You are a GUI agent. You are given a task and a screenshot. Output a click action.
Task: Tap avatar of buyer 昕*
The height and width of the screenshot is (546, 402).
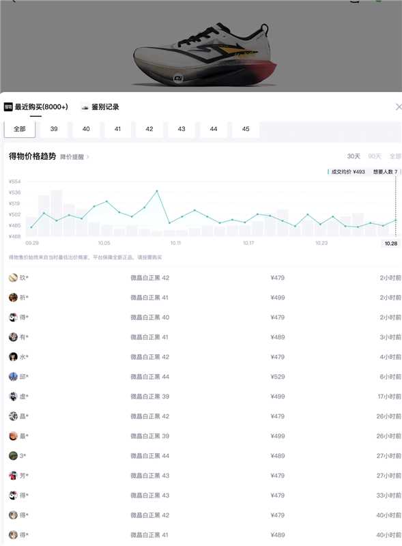pyautogui.click(x=13, y=298)
